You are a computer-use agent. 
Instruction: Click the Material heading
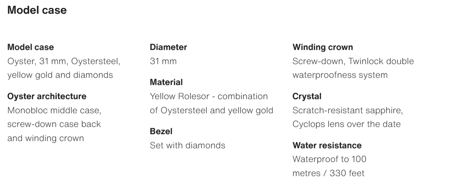(x=166, y=82)
